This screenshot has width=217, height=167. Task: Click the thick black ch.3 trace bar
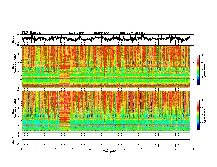click(x=106, y=139)
